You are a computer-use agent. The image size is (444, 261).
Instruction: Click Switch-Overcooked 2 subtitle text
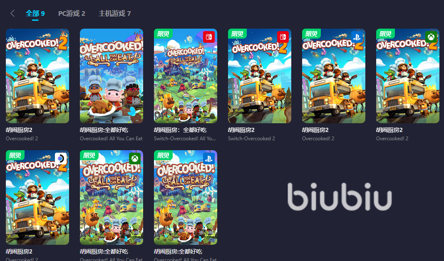click(251, 139)
